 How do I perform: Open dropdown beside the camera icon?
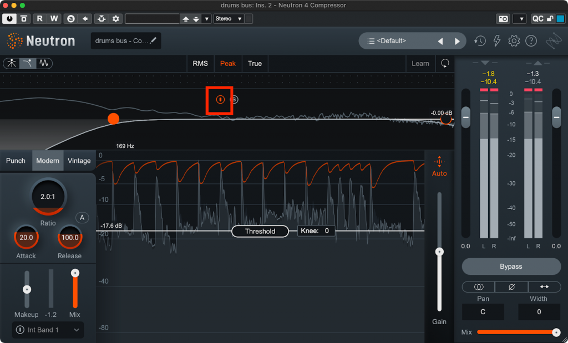click(x=519, y=19)
